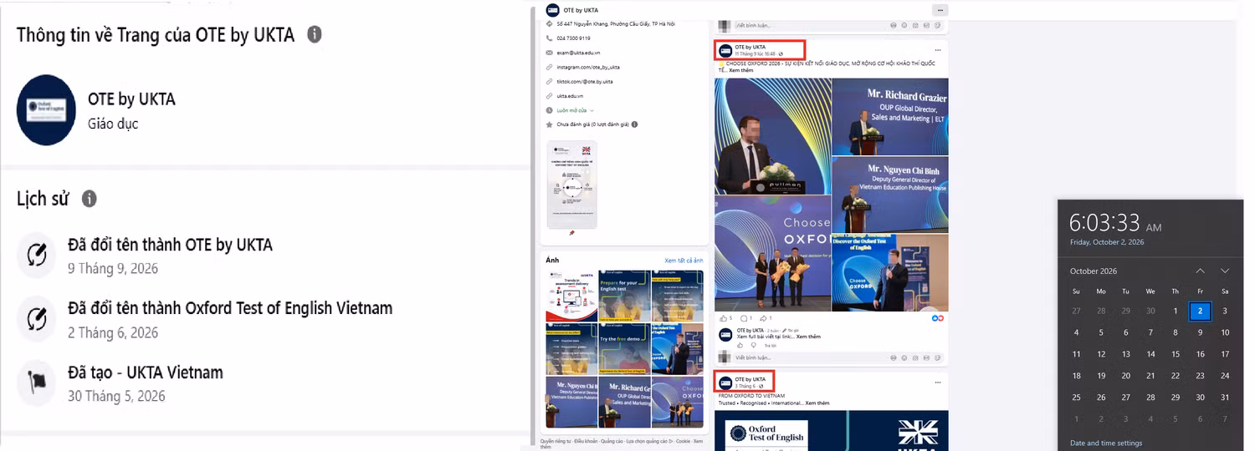
Task: Click Xem thêm in comment Xem full bài viết
Action: click(808, 337)
